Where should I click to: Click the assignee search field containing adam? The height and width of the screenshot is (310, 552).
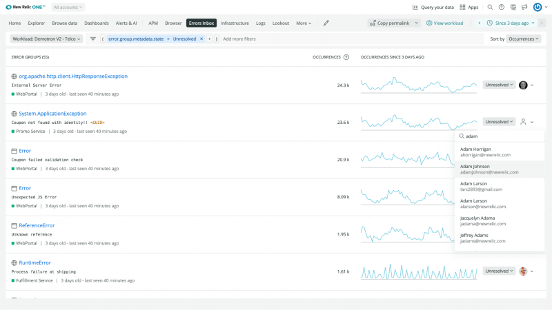(x=500, y=136)
